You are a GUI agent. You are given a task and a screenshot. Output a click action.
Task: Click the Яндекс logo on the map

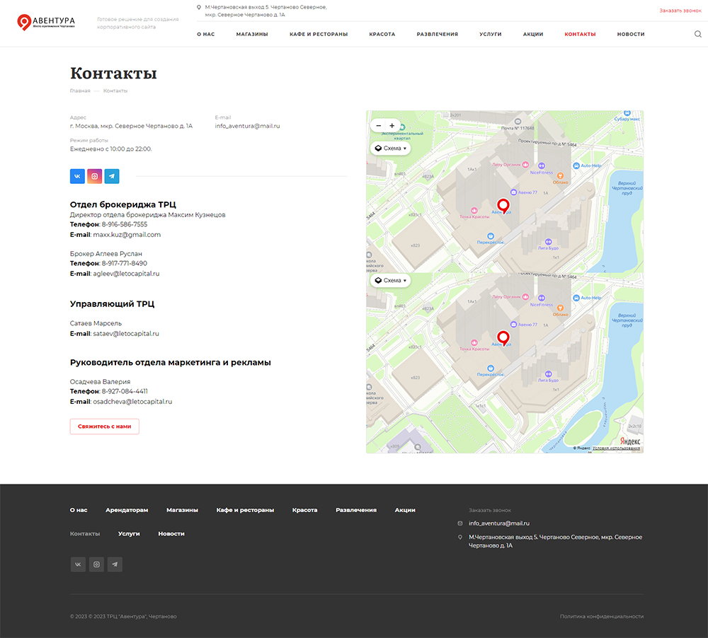tap(630, 441)
